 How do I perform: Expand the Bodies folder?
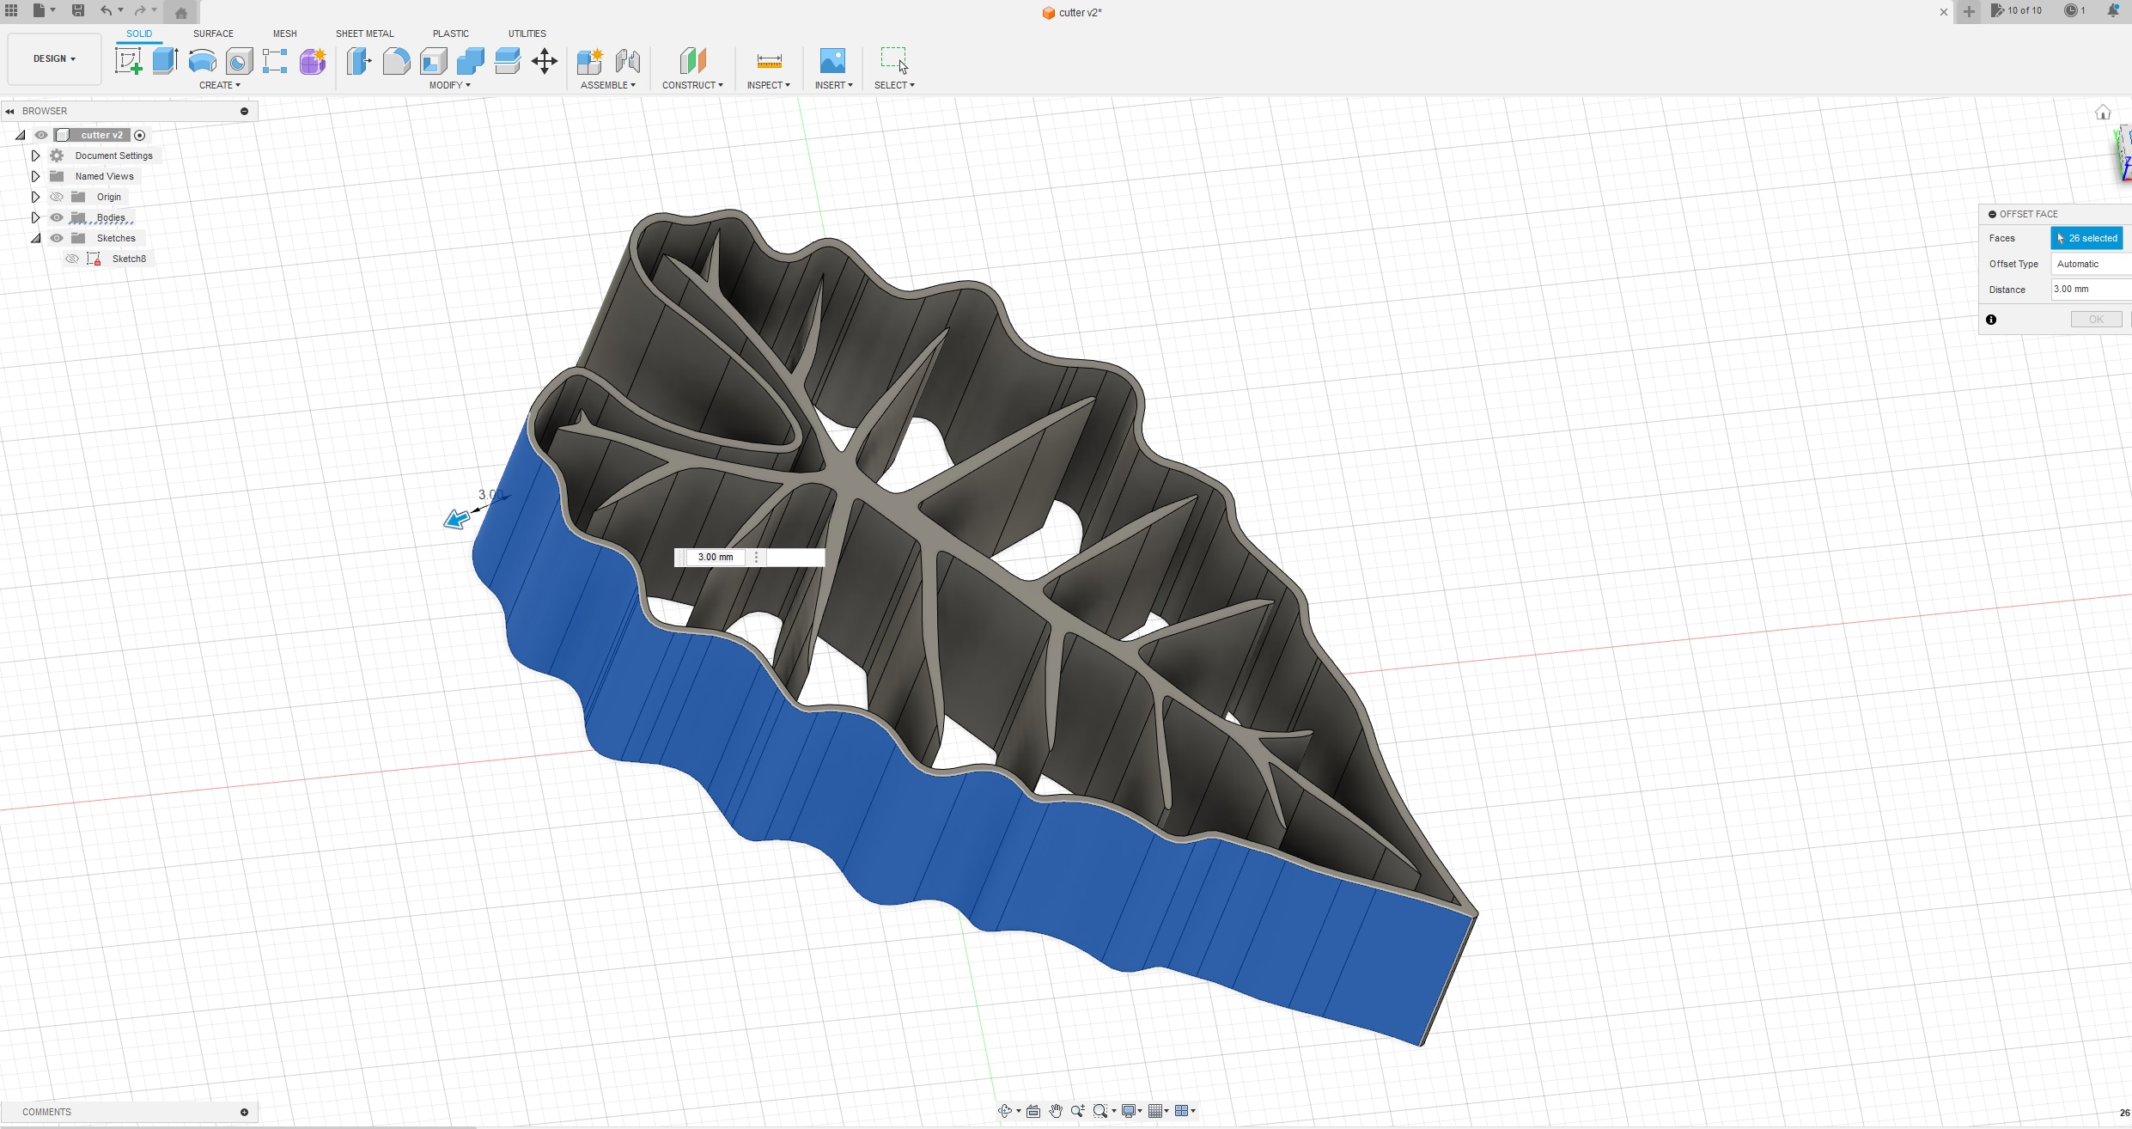pyautogui.click(x=36, y=217)
